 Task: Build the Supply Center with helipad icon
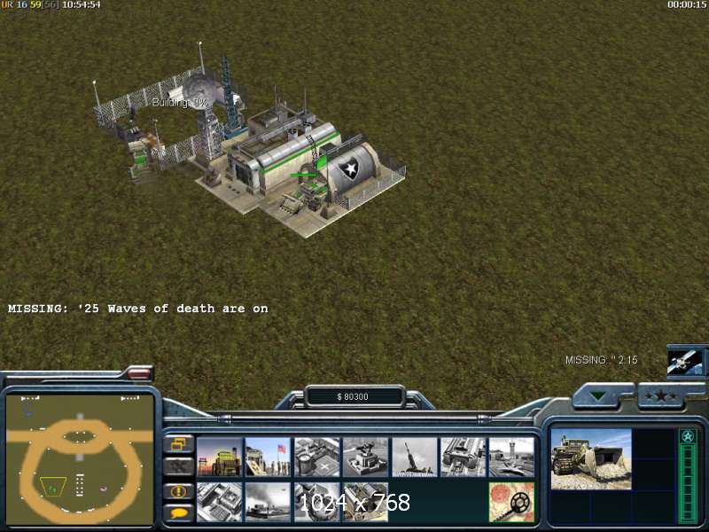pos(316,457)
